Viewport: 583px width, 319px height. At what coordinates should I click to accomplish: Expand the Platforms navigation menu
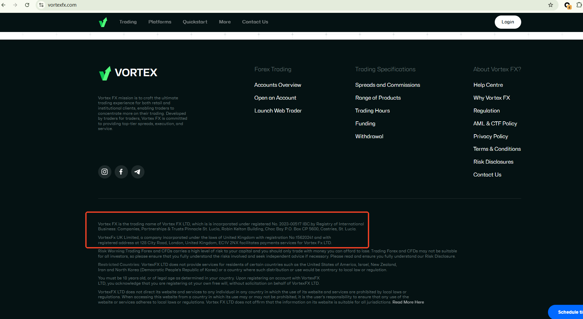pyautogui.click(x=160, y=22)
